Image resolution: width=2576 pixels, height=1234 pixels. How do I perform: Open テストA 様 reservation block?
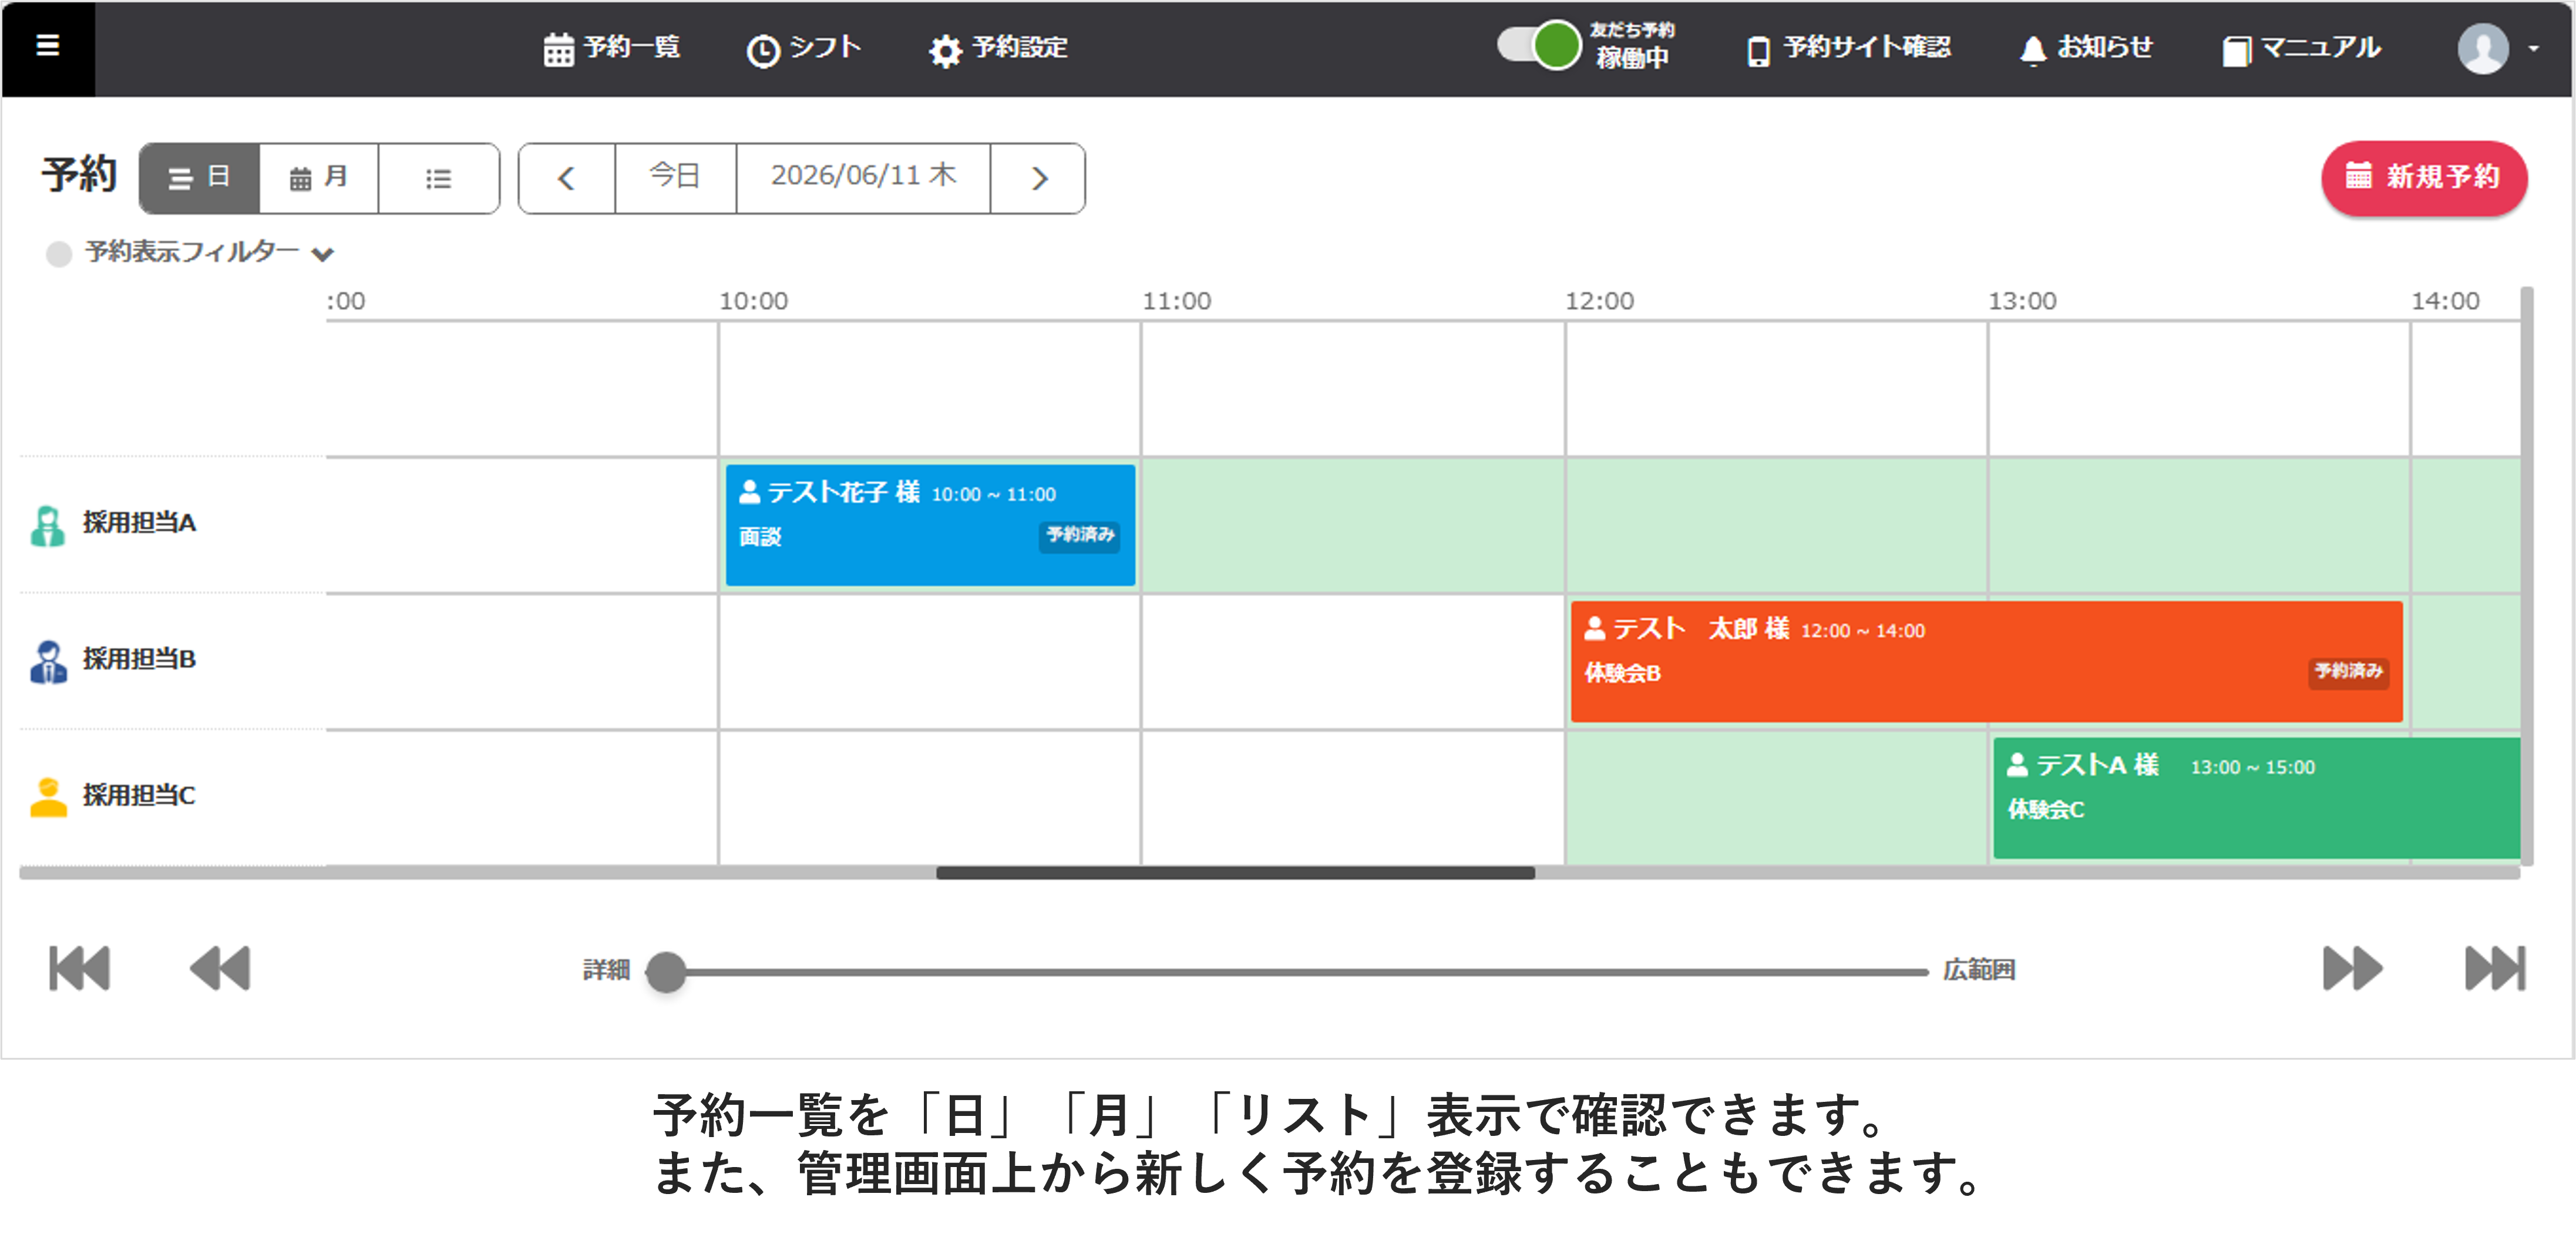(2256, 798)
